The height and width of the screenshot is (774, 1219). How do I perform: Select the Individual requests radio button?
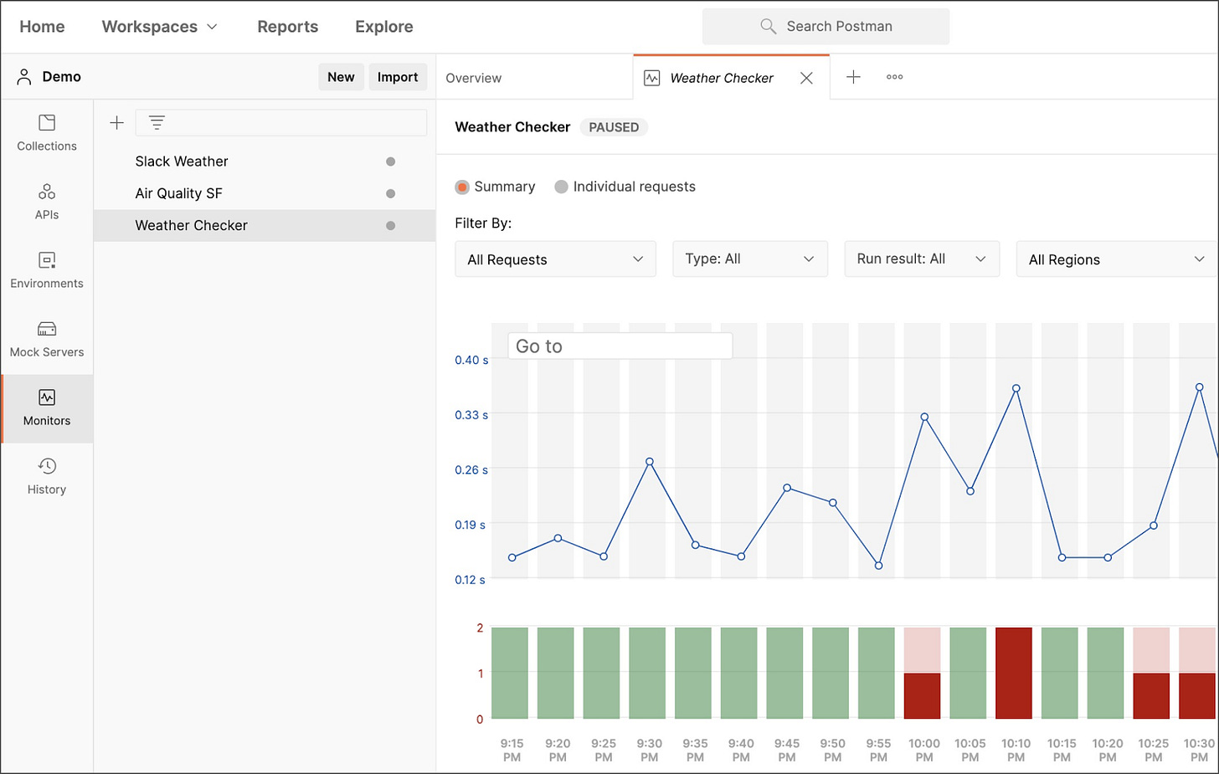tap(561, 187)
